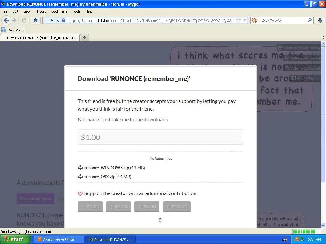This screenshot has height=244, width=326.
Task: Click the scrollbar down arrow
Action: tap(323, 225)
